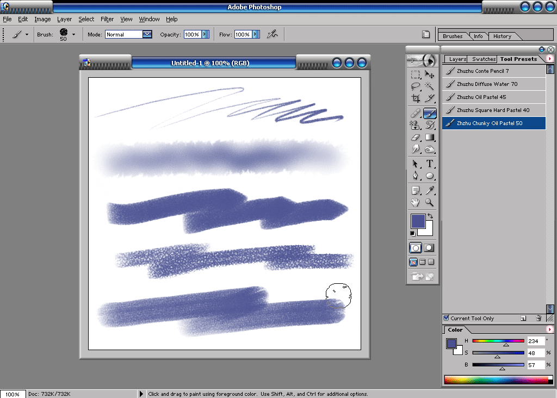
Task: Open the File menu
Action: click(x=7, y=19)
